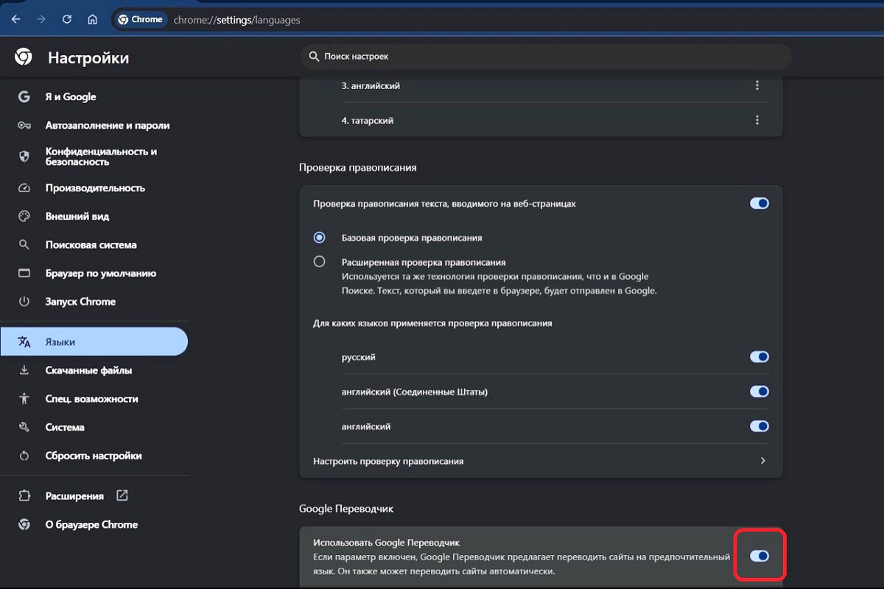Go to the browser home page icon
Image resolution: width=884 pixels, height=589 pixels.
[92, 20]
